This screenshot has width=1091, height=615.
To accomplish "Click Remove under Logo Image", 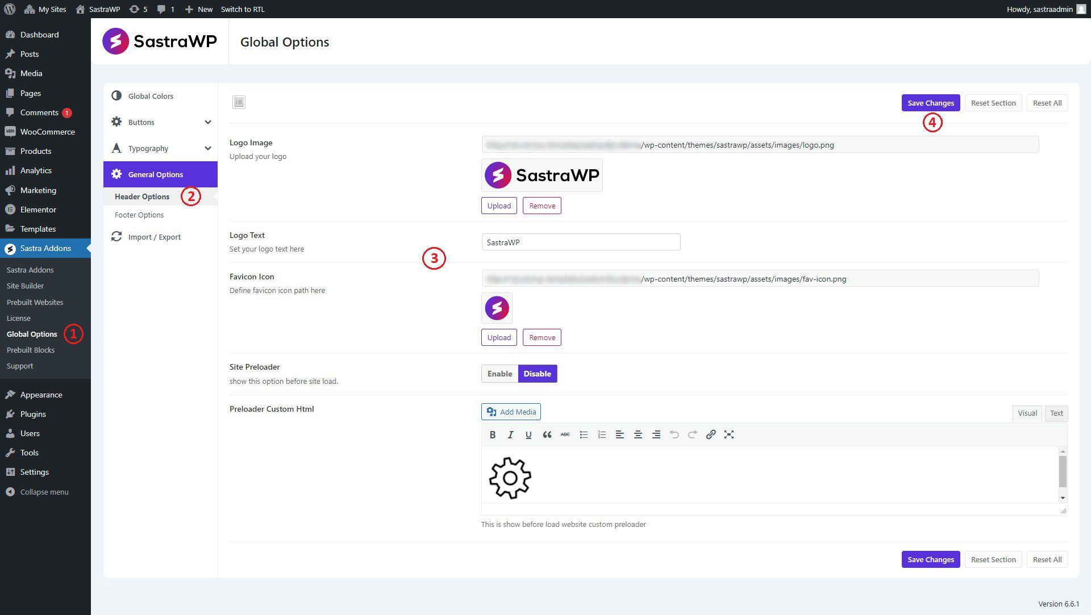I will click(x=542, y=206).
